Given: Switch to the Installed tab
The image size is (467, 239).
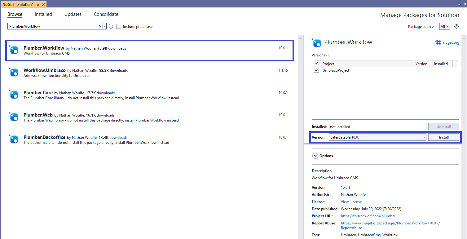Looking at the screenshot, I should point(43,14).
